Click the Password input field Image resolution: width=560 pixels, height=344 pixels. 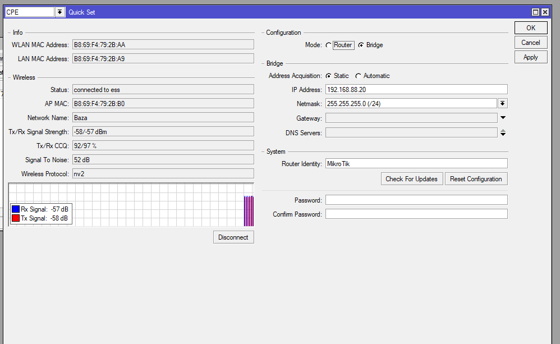point(416,200)
